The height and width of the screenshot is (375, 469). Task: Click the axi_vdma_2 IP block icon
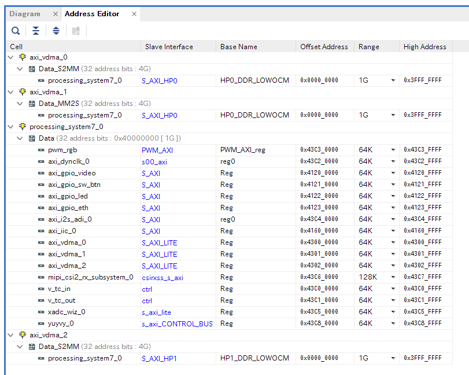[x=23, y=334]
